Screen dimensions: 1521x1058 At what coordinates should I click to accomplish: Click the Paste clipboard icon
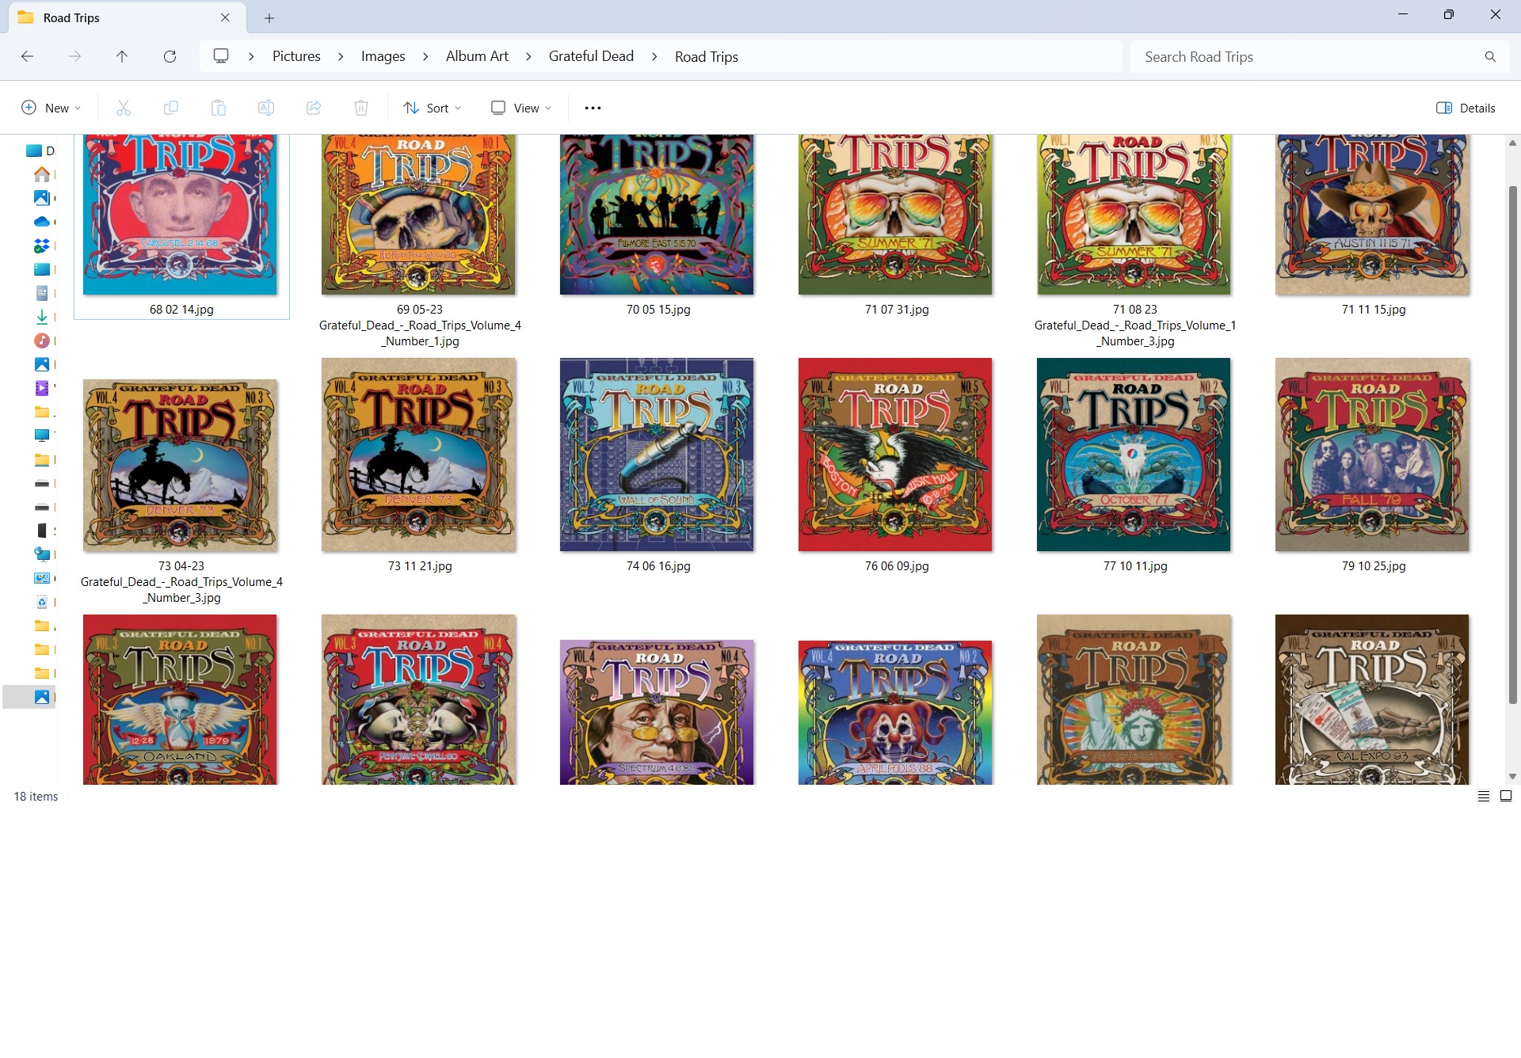point(219,108)
